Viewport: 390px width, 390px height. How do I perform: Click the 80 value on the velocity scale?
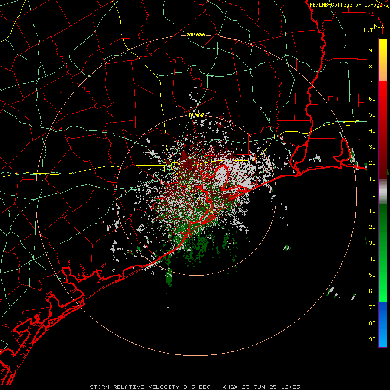click(x=372, y=67)
